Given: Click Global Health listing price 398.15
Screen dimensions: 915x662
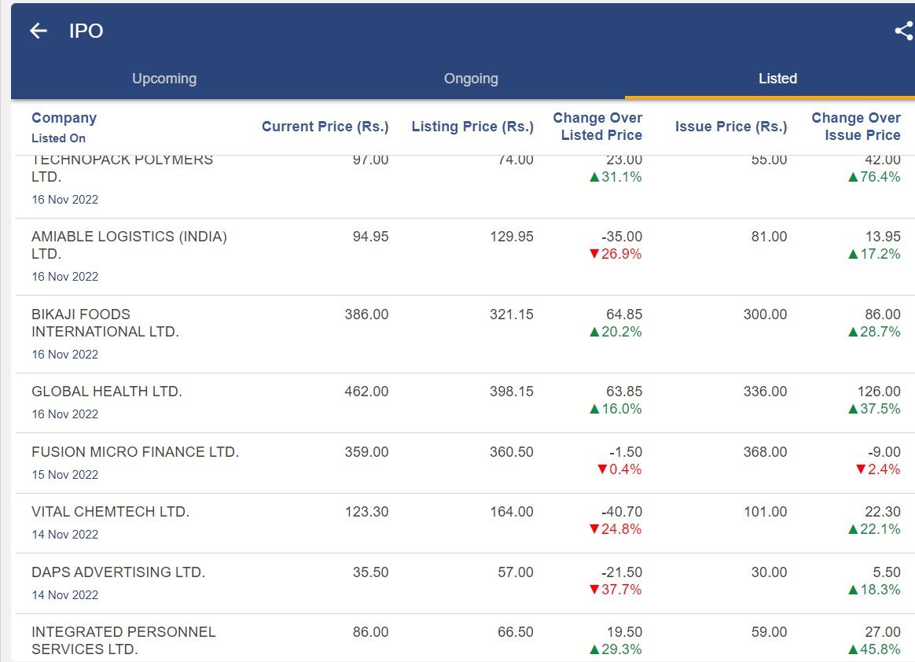Looking at the screenshot, I should 511,391.
